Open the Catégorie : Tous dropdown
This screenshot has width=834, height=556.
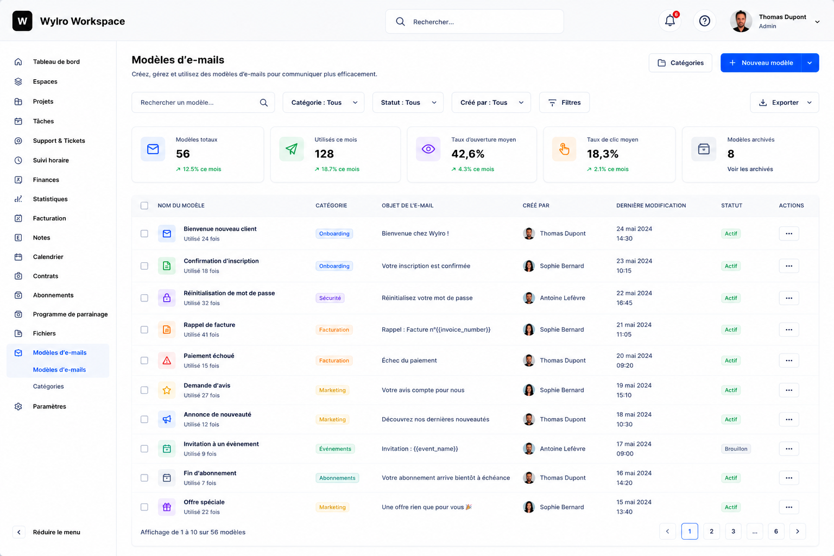click(324, 103)
